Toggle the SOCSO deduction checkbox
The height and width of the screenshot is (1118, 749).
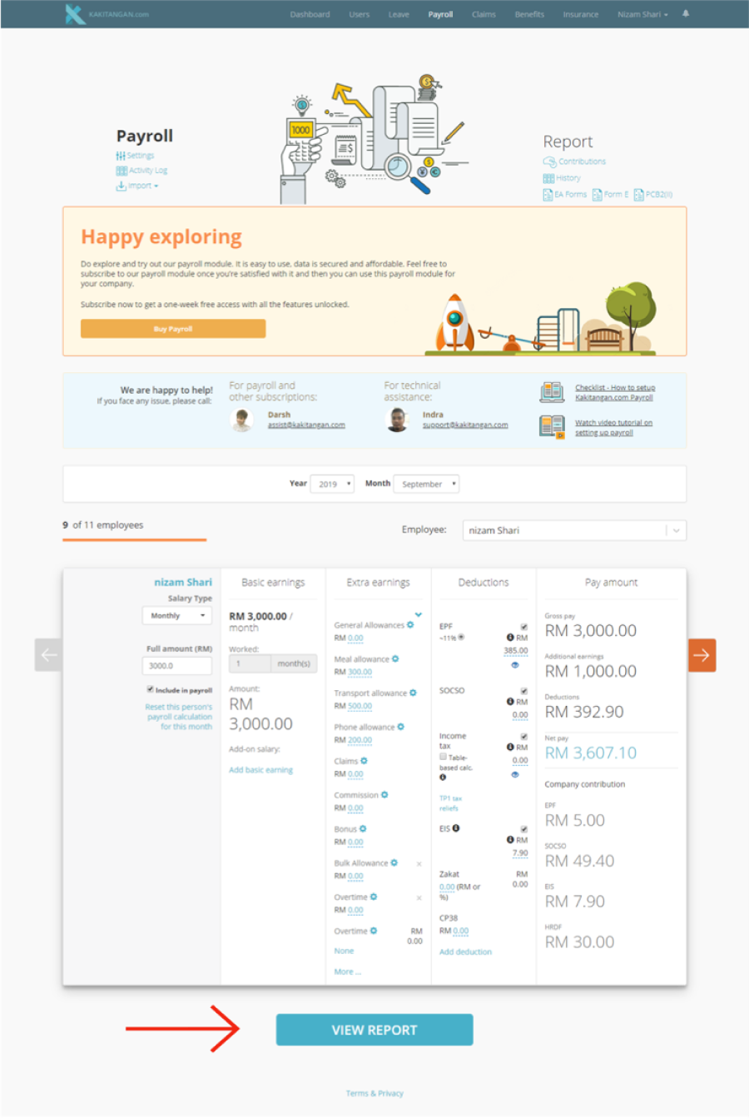tap(523, 691)
